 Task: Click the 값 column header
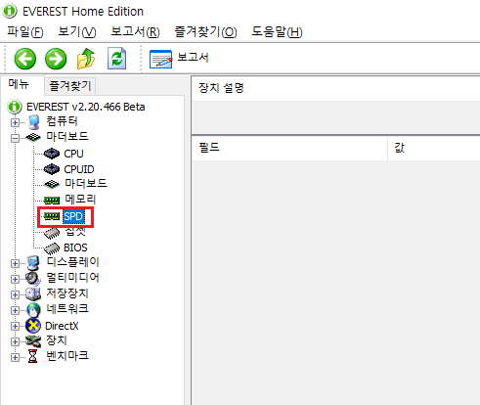[434, 148]
